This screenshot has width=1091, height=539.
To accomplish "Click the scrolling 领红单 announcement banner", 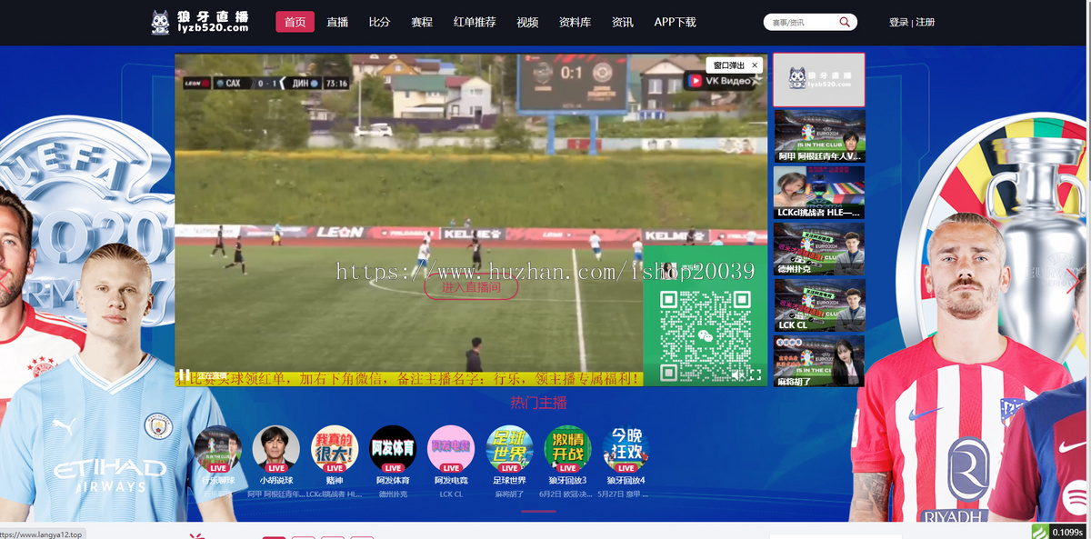I will [409, 378].
